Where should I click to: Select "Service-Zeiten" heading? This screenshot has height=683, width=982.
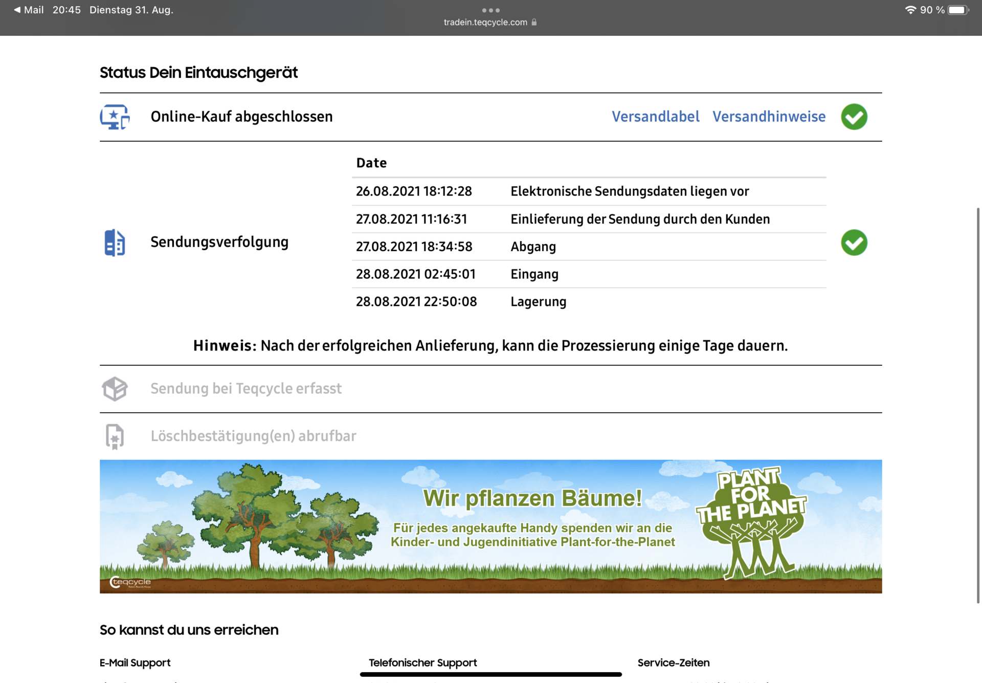pyautogui.click(x=673, y=663)
